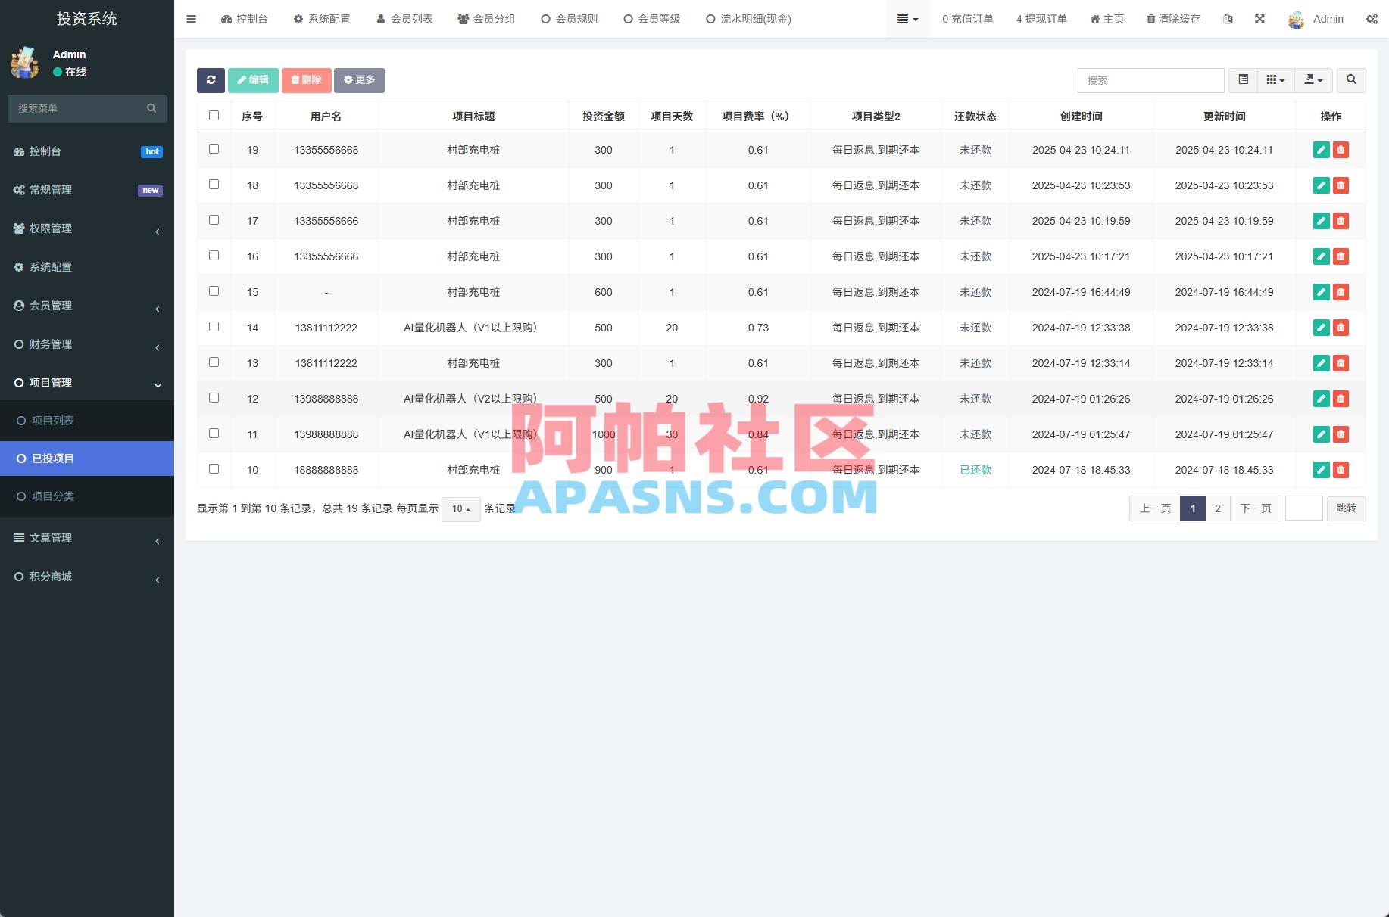This screenshot has height=917, width=1389.
Task: Check the row checkbox for record 14
Action: click(214, 327)
